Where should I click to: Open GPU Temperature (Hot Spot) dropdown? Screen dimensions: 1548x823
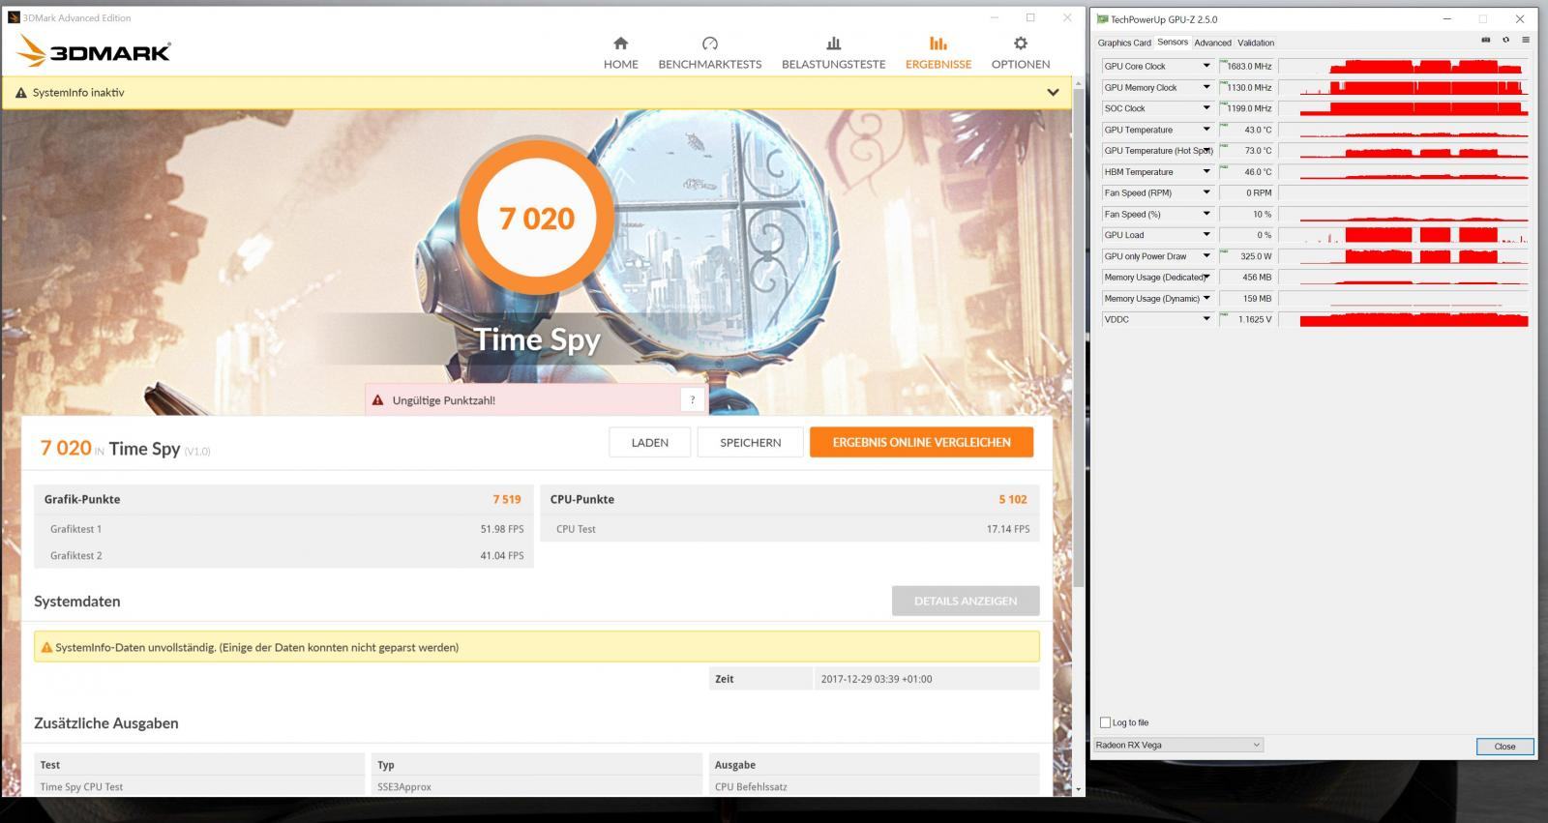(1206, 151)
